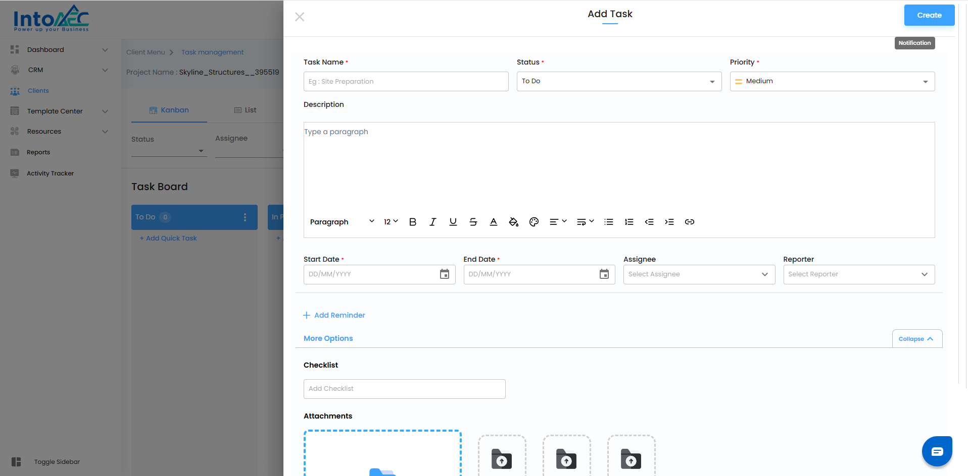The width and height of the screenshot is (968, 476).
Task: Open the text color picker
Action: pos(494,222)
